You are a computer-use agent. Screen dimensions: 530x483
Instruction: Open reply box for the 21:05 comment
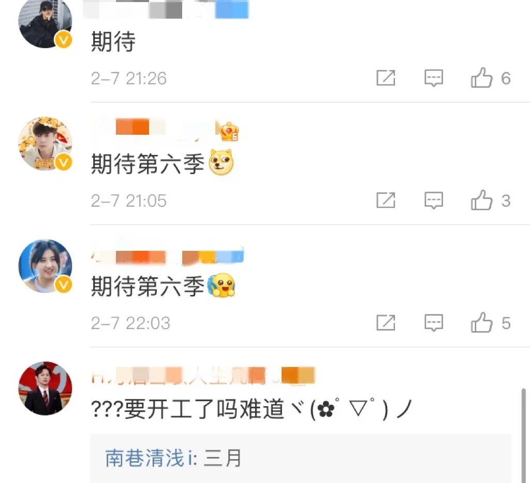pos(434,201)
